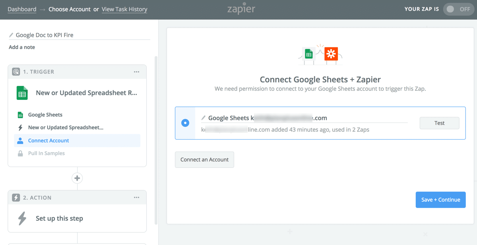Click the left sidebar scrollbar
This screenshot has height=245, width=477.
pos(156,140)
